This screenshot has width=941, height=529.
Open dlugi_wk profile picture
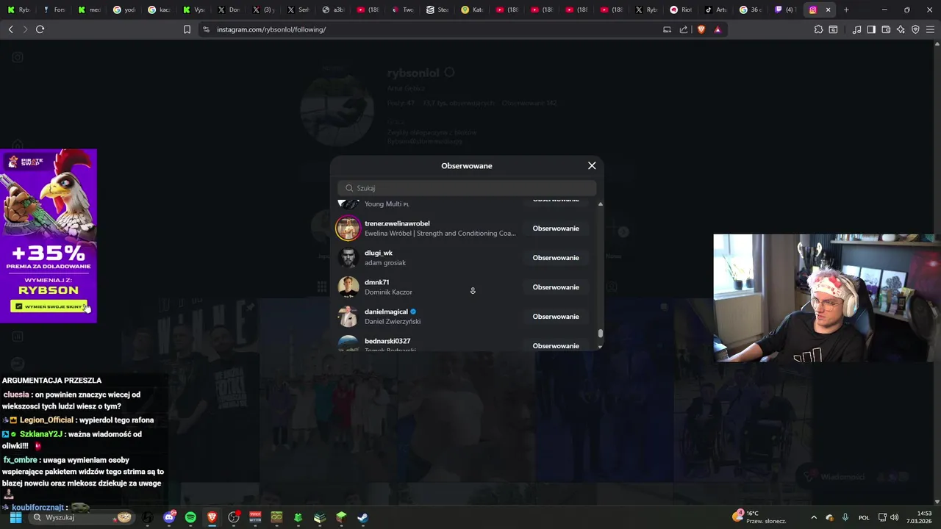(348, 257)
